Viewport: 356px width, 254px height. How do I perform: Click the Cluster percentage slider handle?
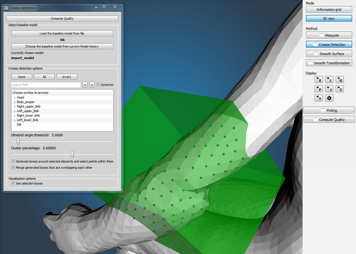(72, 154)
